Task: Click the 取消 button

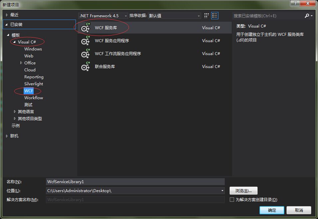Action: [299, 210]
